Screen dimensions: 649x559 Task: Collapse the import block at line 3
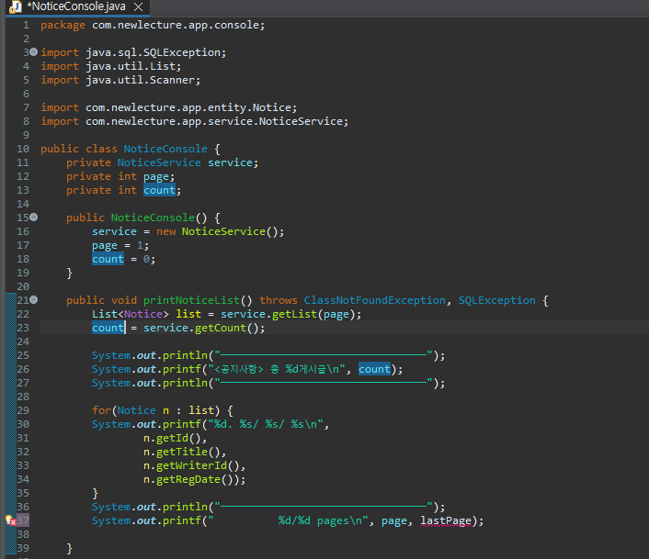(x=33, y=52)
